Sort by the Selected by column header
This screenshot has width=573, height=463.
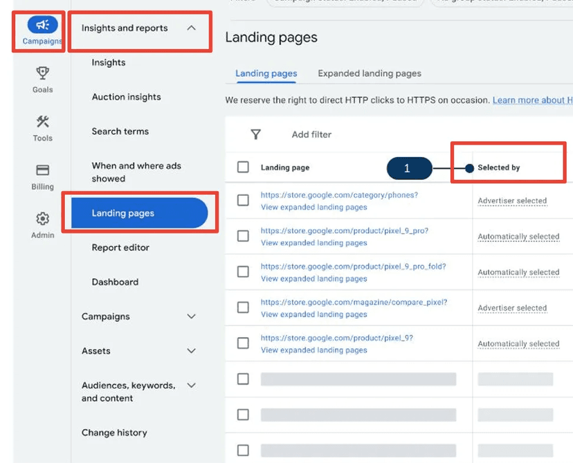(498, 167)
